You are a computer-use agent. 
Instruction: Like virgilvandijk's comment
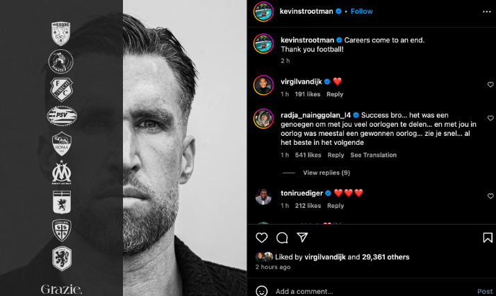[490, 85]
